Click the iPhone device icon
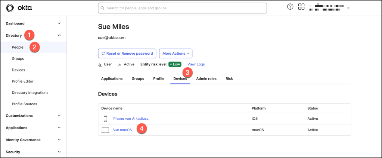The width and height of the screenshot is (382, 158). point(105,119)
